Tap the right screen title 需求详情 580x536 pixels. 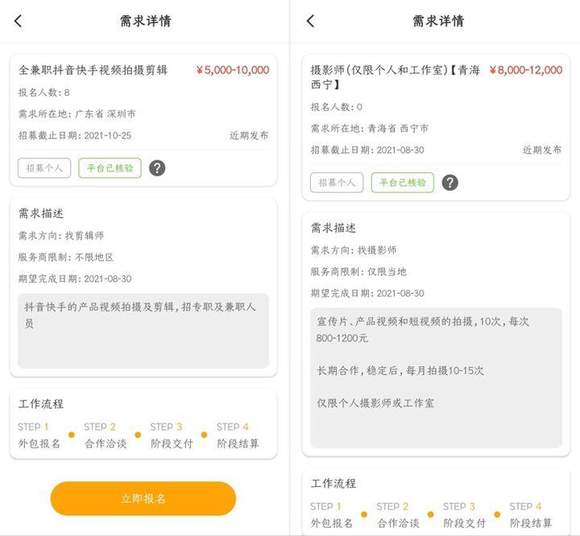(x=438, y=21)
